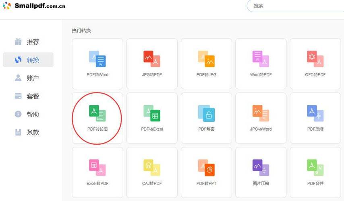Open the PDF压缩 compress icon
The image size is (344, 201).
[x=315, y=113]
